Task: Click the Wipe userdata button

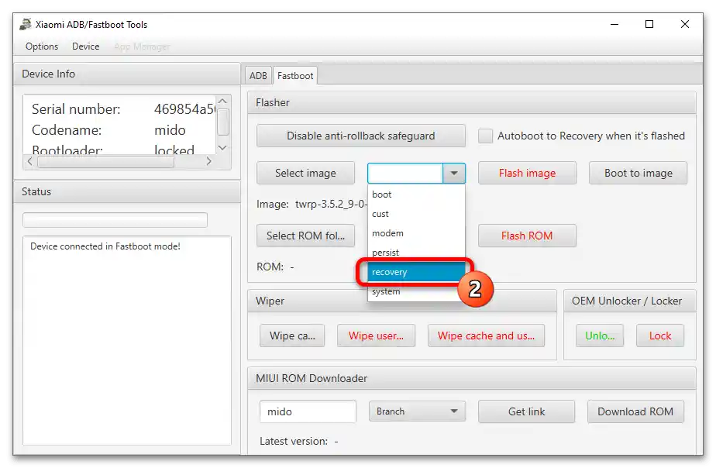Action: point(376,336)
